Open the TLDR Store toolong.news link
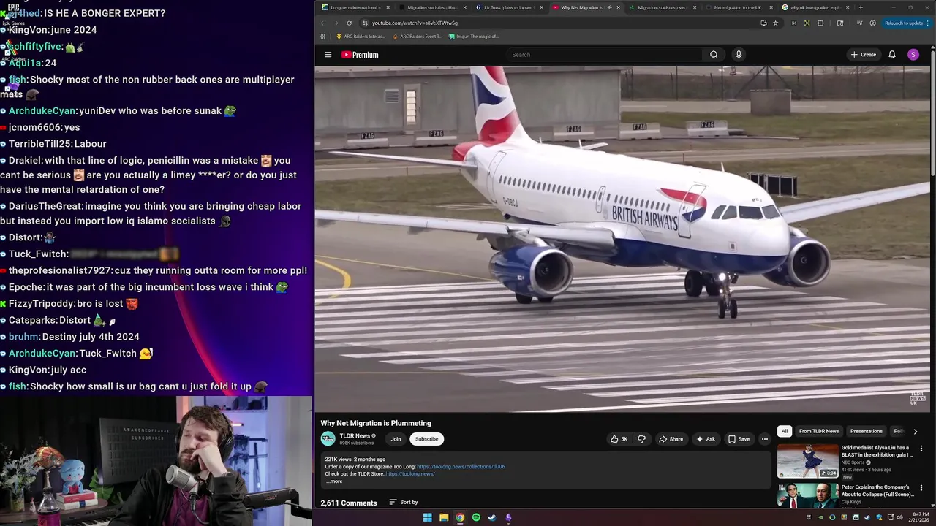 point(410,474)
